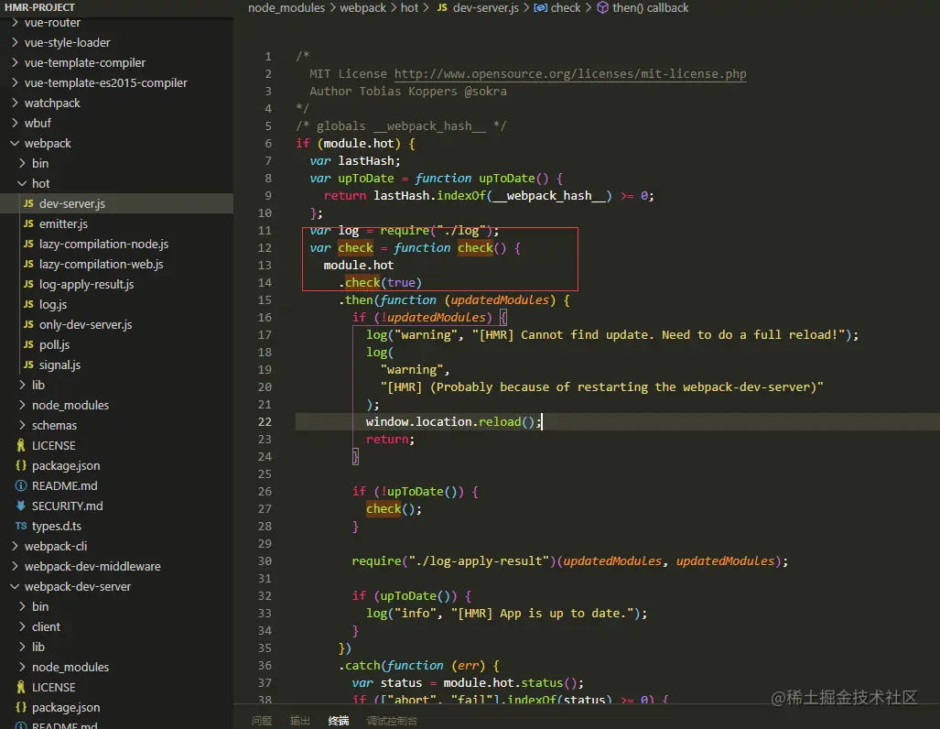Screen dimensions: 940x729
Task: Open the 调试控制台 panel tab
Action: coord(392,721)
